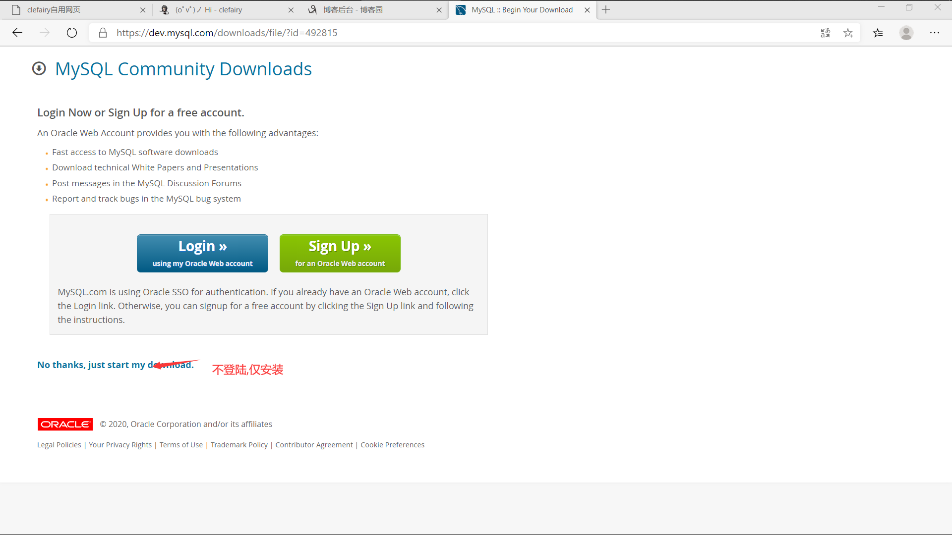Click 'Fast access to MySQL software downloads' text
Viewport: 952px width, 535px height.
(x=135, y=152)
